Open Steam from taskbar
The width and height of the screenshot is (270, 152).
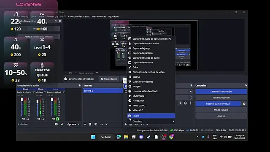148,137
